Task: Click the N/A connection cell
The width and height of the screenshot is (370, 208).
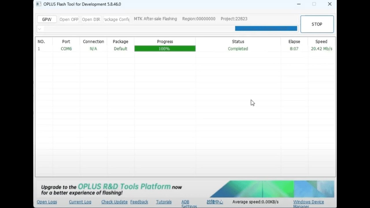Action: 93,49
